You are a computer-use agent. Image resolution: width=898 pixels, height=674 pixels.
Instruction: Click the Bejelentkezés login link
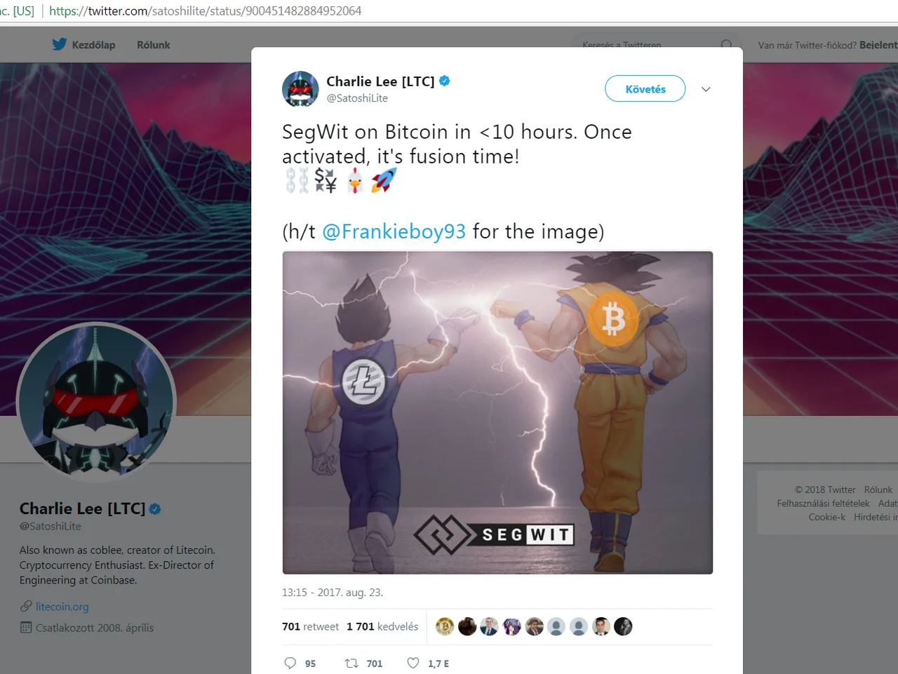pos(878,45)
